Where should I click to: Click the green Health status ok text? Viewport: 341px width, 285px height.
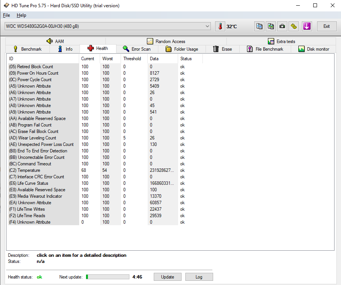(39, 277)
